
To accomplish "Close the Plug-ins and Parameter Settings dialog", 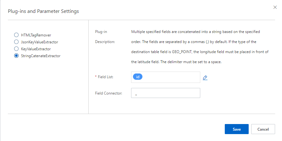I will (275, 7).
